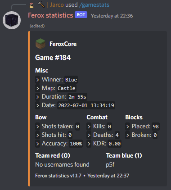Click the Ferox statistics username
This screenshot has width=171, height=190.
(x=50, y=15)
